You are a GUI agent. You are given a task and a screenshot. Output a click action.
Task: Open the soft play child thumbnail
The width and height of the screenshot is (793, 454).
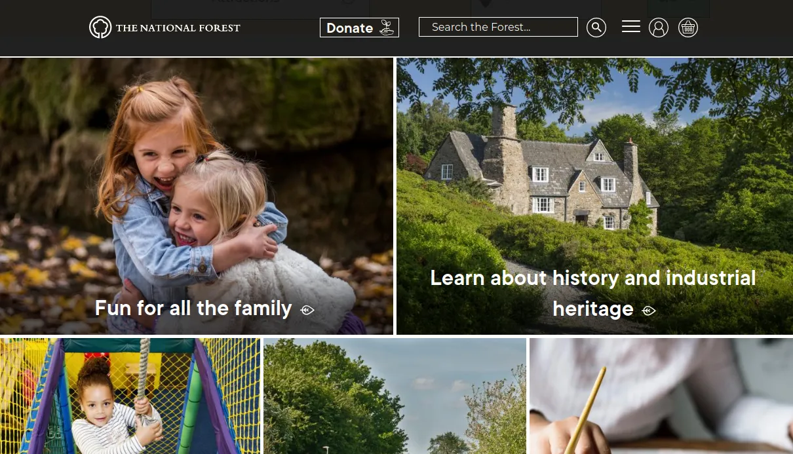[x=130, y=396]
